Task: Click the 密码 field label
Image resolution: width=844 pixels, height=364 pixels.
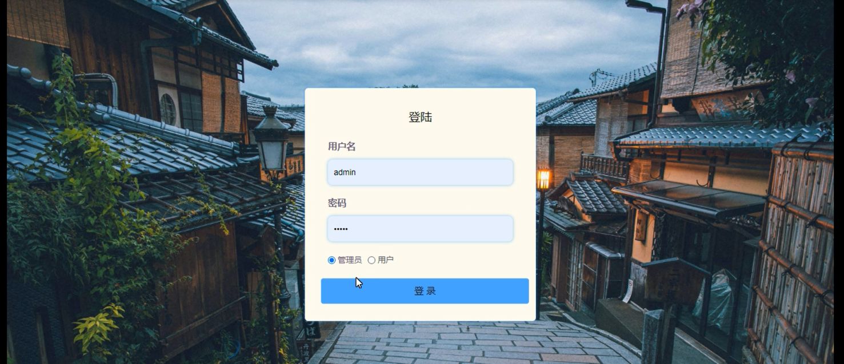Action: [x=337, y=203]
